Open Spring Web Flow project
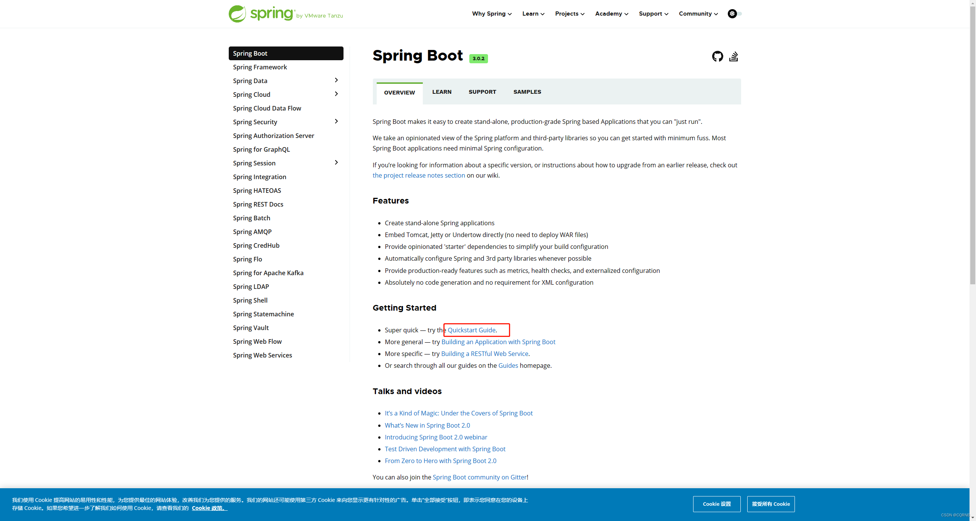This screenshot has height=521, width=976. (x=257, y=341)
